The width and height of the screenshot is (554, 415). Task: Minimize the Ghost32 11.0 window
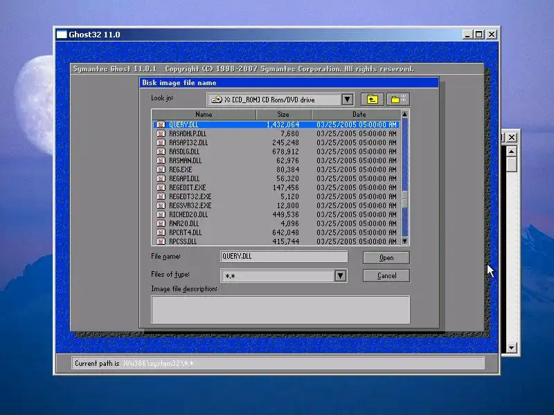[468, 35]
